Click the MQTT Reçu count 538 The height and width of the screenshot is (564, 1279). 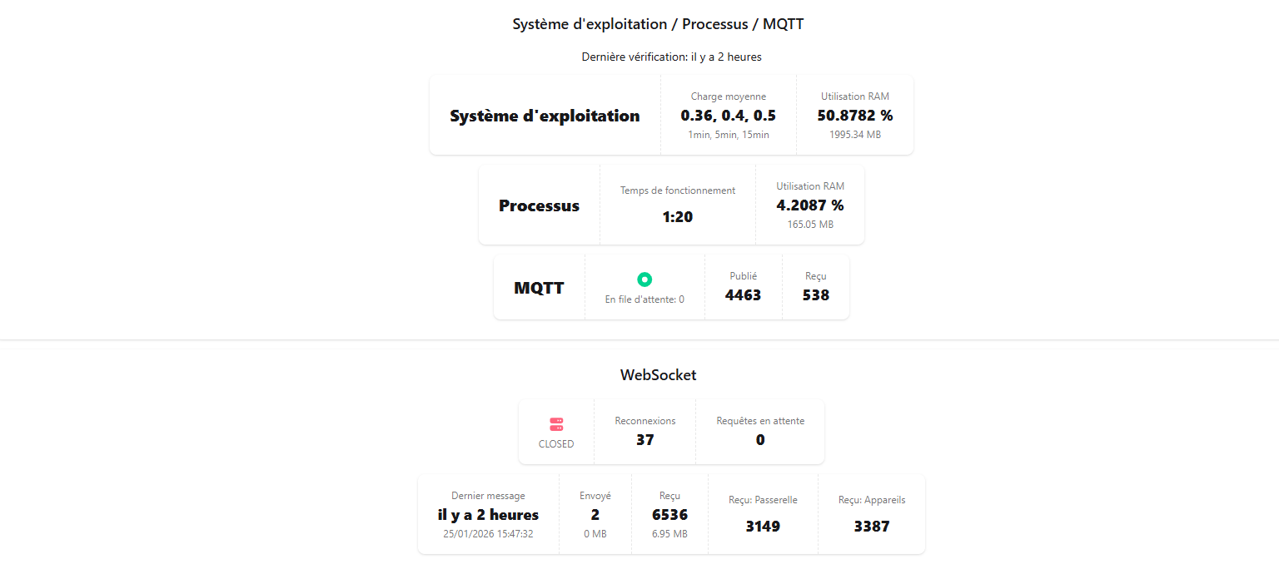(x=816, y=294)
